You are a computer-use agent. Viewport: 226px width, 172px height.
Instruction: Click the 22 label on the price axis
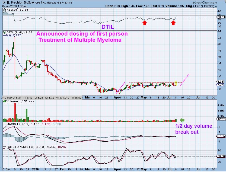pos(219,38)
